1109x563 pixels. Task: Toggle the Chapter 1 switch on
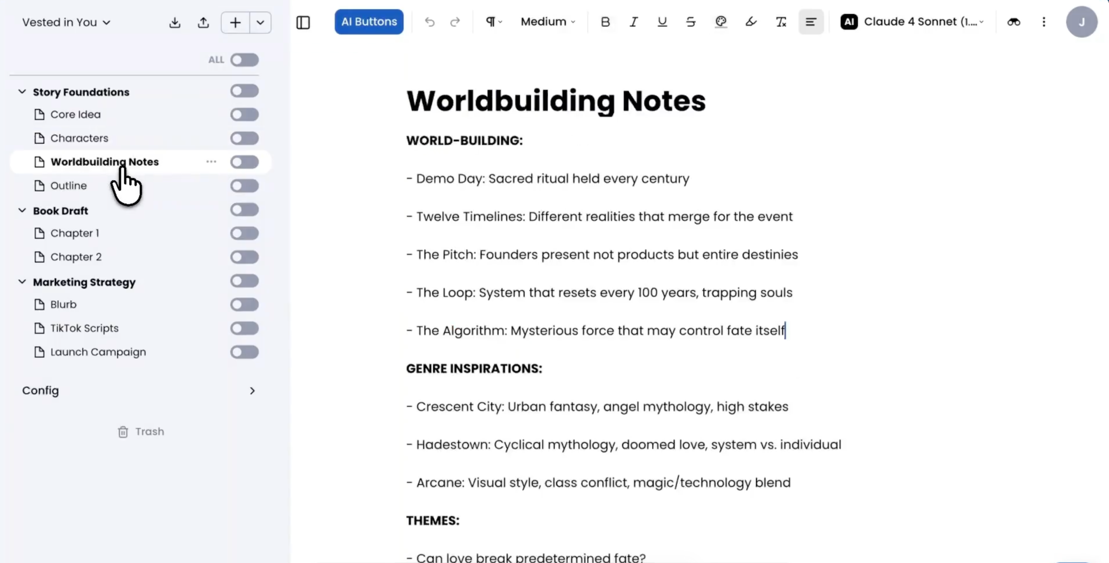[x=245, y=234]
